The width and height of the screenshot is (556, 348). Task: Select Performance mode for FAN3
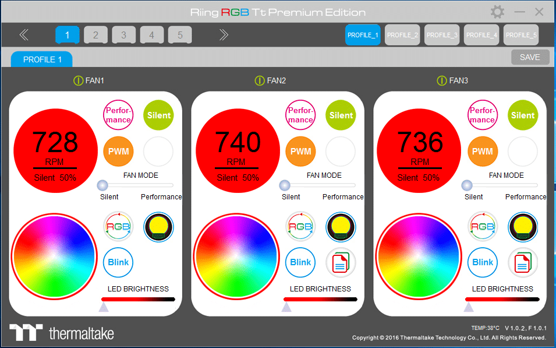[x=482, y=115]
